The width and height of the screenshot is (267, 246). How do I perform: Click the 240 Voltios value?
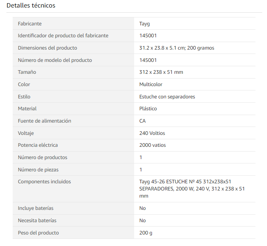click(x=152, y=133)
